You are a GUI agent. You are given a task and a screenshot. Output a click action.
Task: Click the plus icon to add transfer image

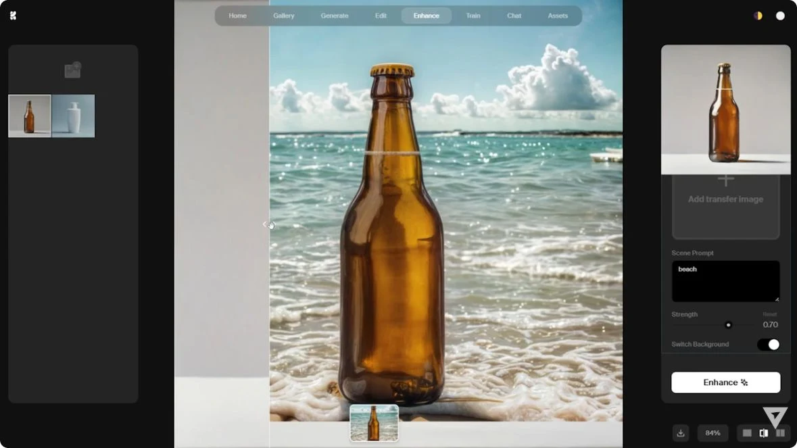726,180
